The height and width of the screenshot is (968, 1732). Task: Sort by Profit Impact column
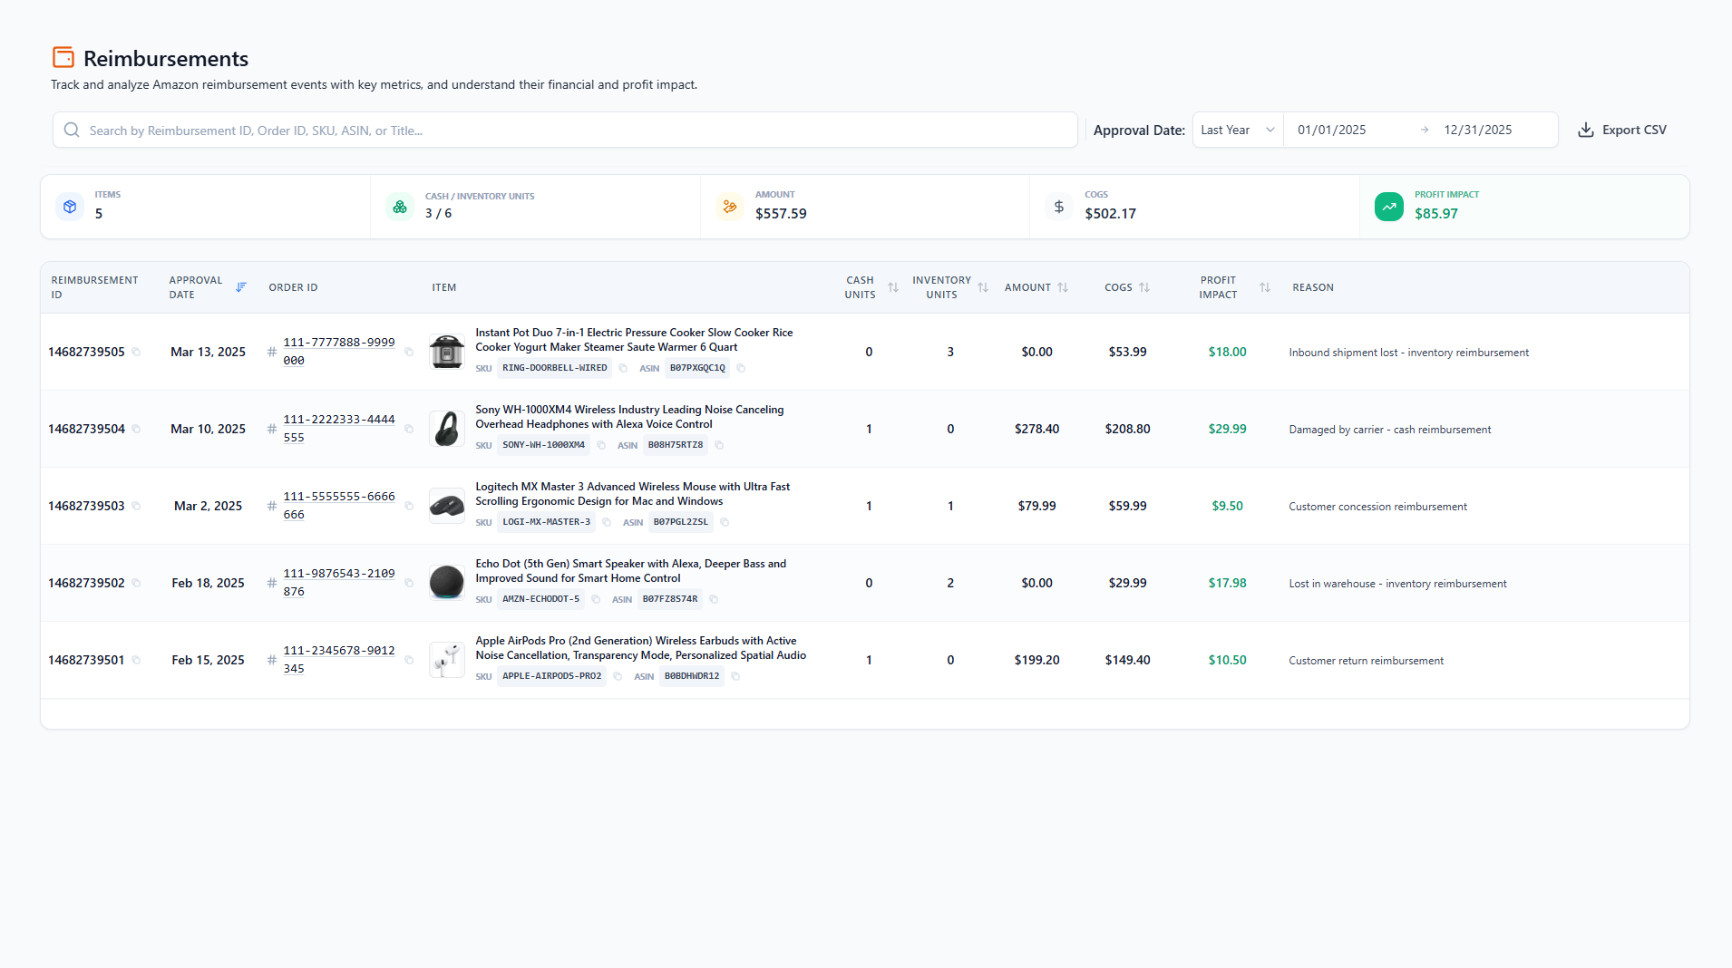coord(1264,287)
